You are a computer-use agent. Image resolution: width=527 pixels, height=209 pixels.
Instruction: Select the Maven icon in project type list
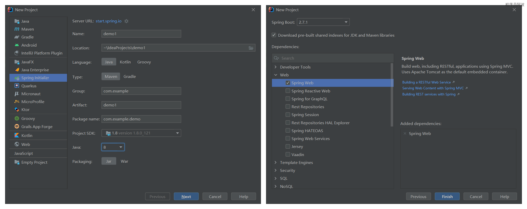17,29
